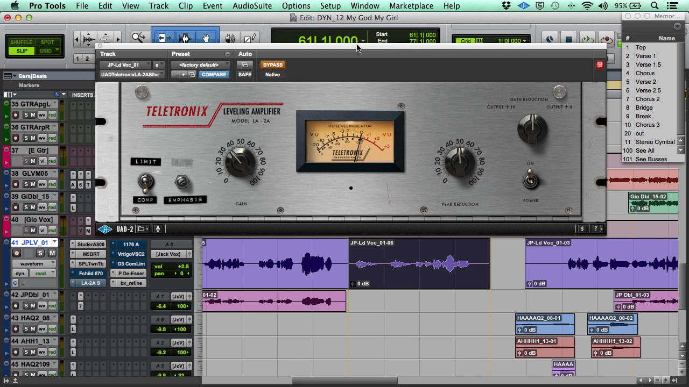The width and height of the screenshot is (689, 387).
Task: Open the Event menu
Action: tap(213, 6)
